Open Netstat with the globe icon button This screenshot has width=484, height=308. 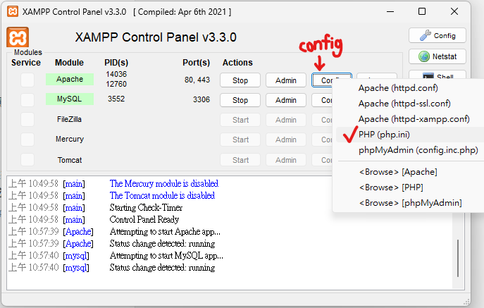437,56
